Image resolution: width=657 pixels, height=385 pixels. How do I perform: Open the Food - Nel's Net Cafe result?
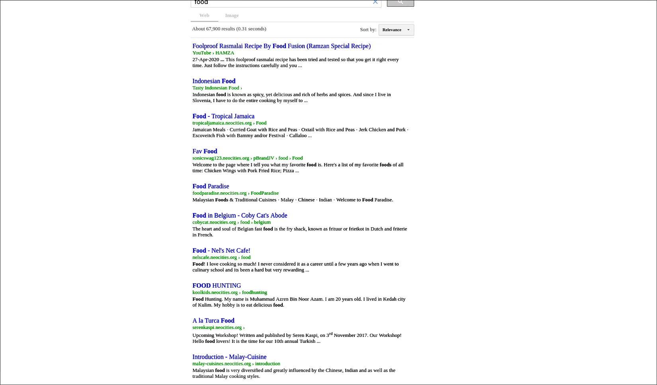(221, 250)
